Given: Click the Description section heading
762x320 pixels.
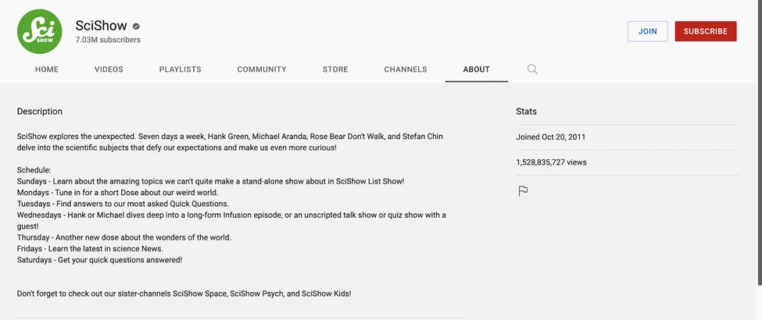Looking at the screenshot, I should [40, 112].
